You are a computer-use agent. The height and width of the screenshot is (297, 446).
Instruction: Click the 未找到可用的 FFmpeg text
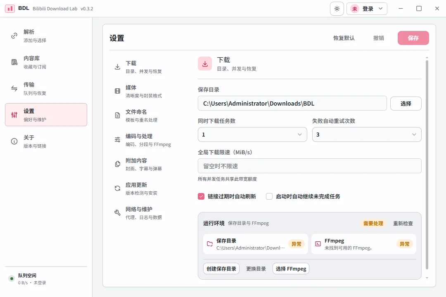click(348, 248)
